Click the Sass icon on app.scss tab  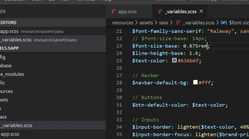(113, 11)
